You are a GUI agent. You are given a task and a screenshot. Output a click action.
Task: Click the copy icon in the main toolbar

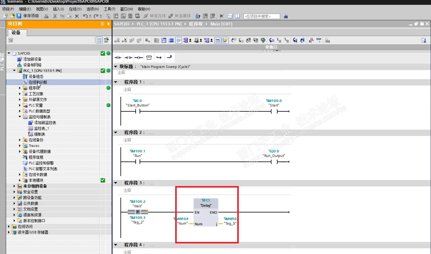(x=62, y=16)
